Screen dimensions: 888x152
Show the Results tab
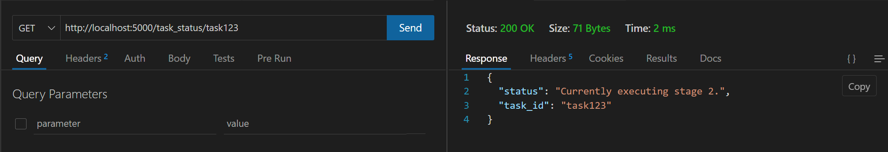(x=662, y=58)
